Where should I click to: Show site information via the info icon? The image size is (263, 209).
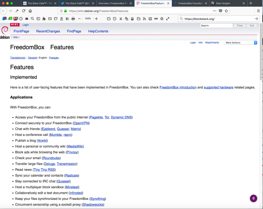coord(61,11)
